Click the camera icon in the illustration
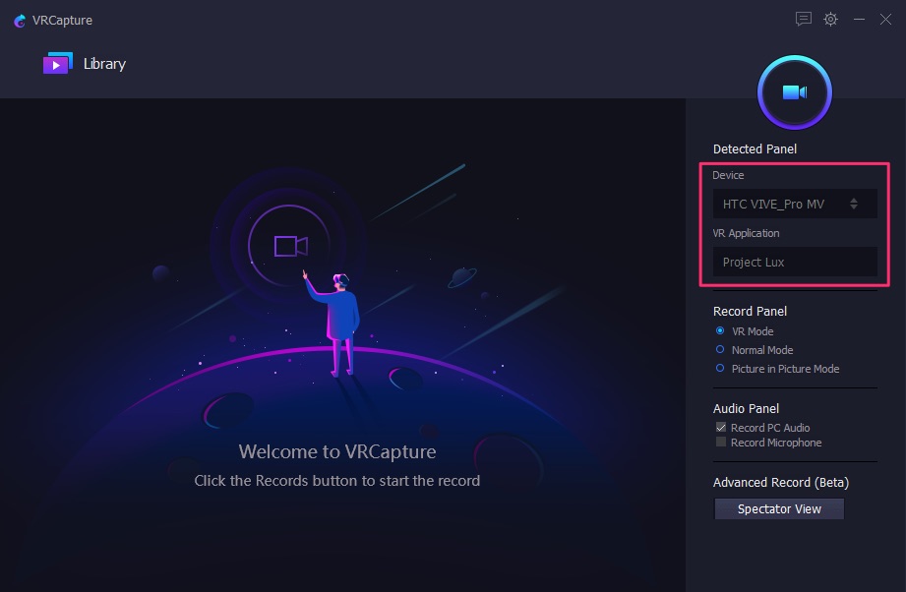Screen dimensions: 906x592 point(290,246)
